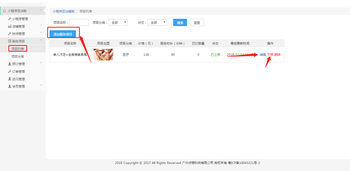Click the list icon next to 服务项目
This screenshot has width=350, height=171.
click(10, 41)
